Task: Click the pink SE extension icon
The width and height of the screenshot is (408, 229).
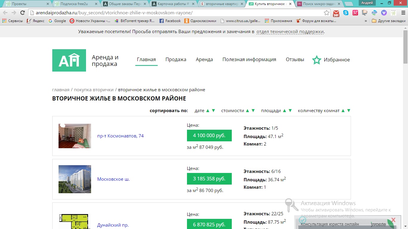Action: point(355,13)
